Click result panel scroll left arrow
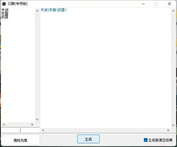 coord(43,130)
